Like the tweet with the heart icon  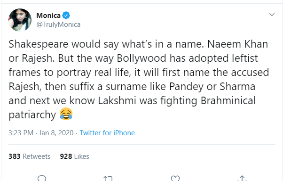(175, 178)
